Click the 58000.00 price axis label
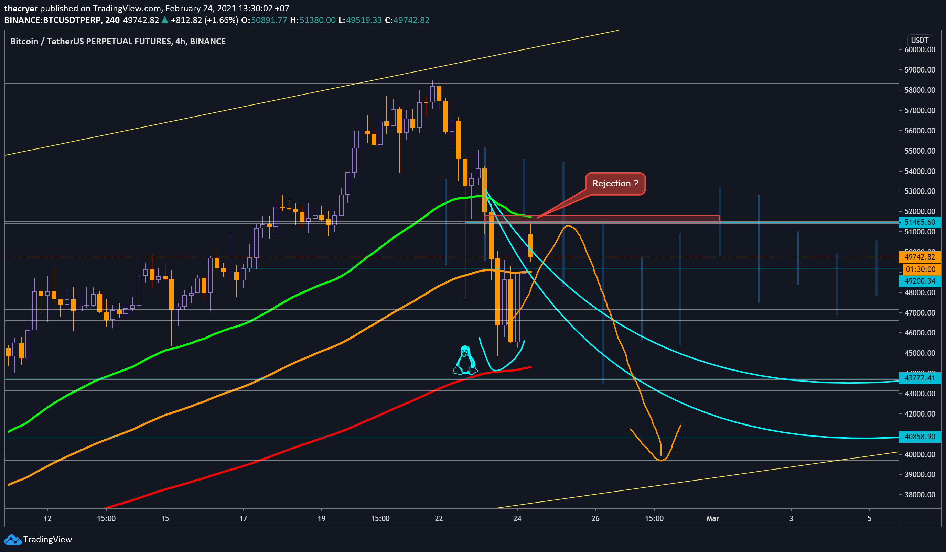The height and width of the screenshot is (552, 946). tap(920, 90)
